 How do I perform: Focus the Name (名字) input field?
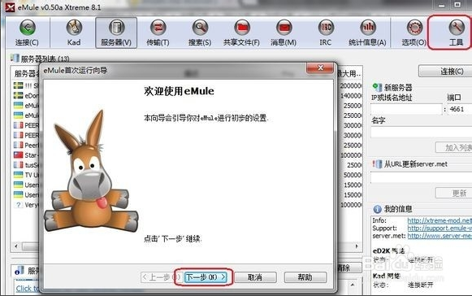(422, 132)
